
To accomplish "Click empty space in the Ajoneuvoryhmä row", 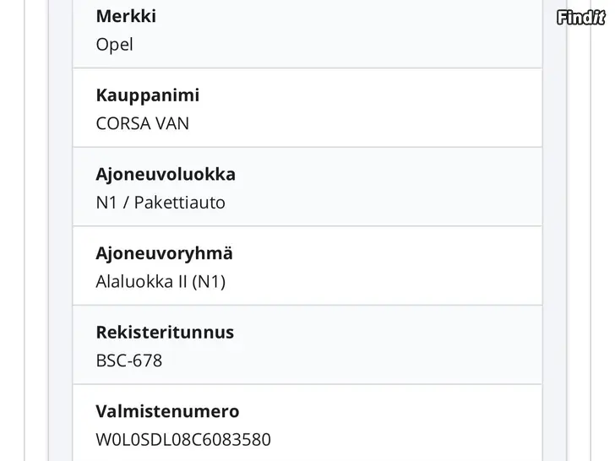I will [x=380, y=267].
